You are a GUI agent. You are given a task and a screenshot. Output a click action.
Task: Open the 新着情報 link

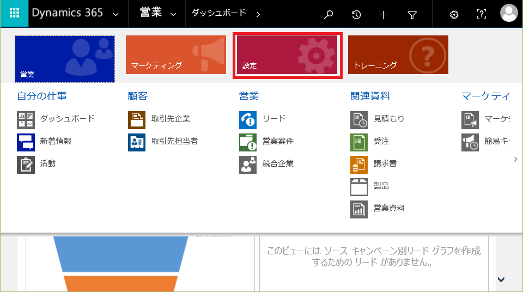coord(56,141)
